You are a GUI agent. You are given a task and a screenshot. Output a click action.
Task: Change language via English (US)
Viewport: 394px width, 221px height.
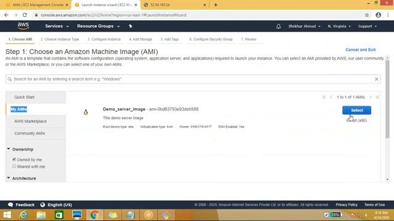tap(60, 204)
